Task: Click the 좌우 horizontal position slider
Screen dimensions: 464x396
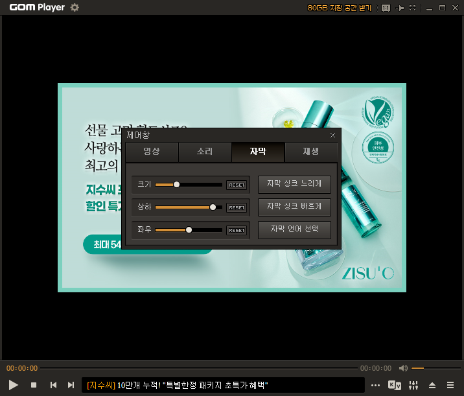Action: pyautogui.click(x=189, y=230)
